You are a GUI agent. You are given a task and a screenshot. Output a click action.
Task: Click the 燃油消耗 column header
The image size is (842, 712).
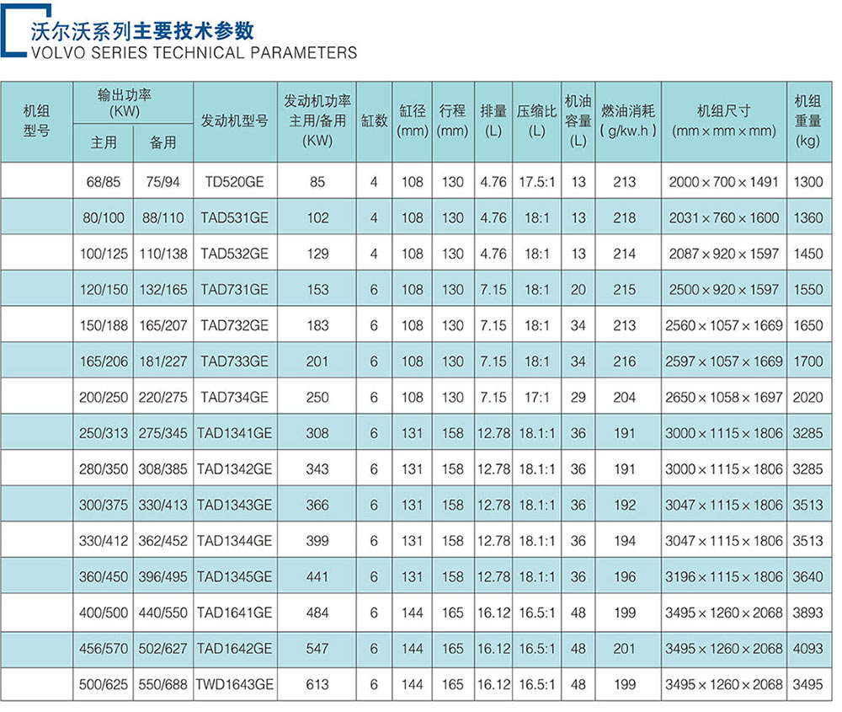click(x=628, y=120)
